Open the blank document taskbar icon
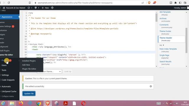 (74, 103)
